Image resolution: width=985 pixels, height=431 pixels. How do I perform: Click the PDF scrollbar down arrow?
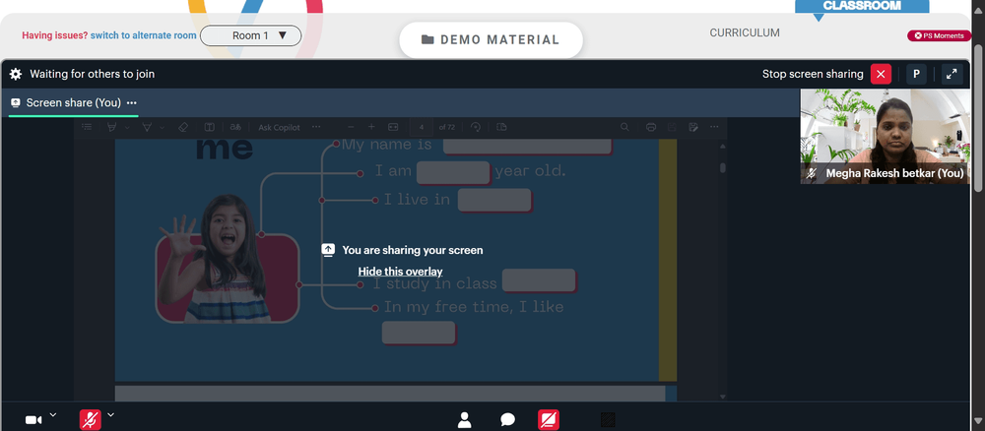click(x=722, y=397)
